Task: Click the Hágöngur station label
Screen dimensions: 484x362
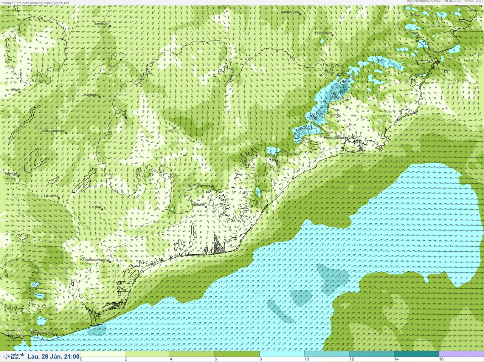Action: point(91,95)
